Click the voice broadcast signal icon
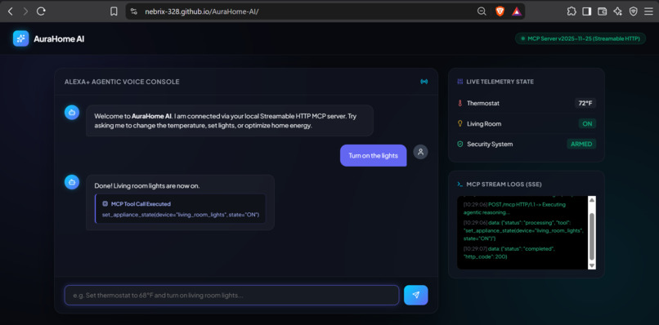 coord(424,82)
